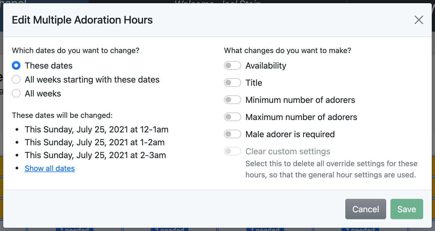Screen dimensions: 435x231
Task: Turn on Minimum number of adorers switch
Action: point(233,100)
